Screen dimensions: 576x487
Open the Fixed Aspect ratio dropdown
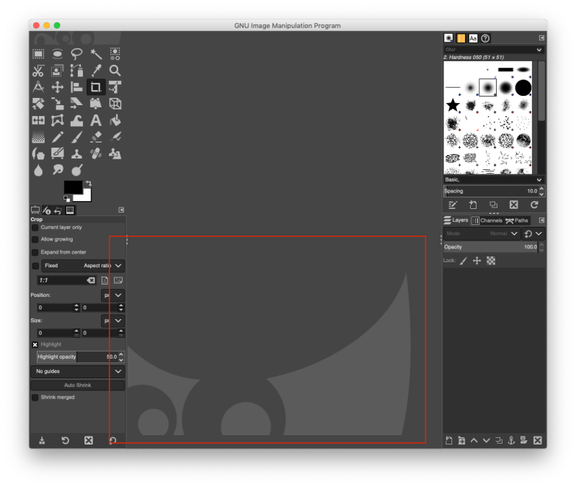click(119, 266)
